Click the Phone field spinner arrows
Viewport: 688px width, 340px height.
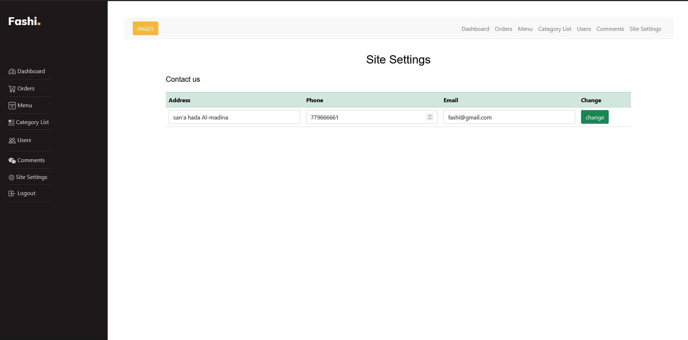tap(430, 117)
